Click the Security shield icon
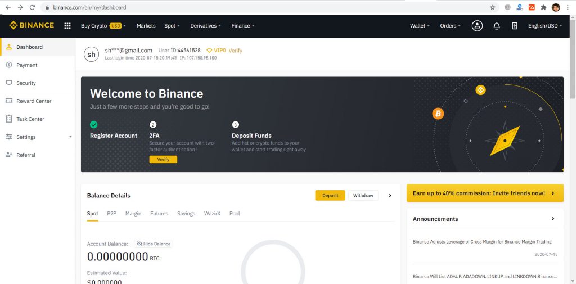This screenshot has width=576, height=284. pos(9,83)
